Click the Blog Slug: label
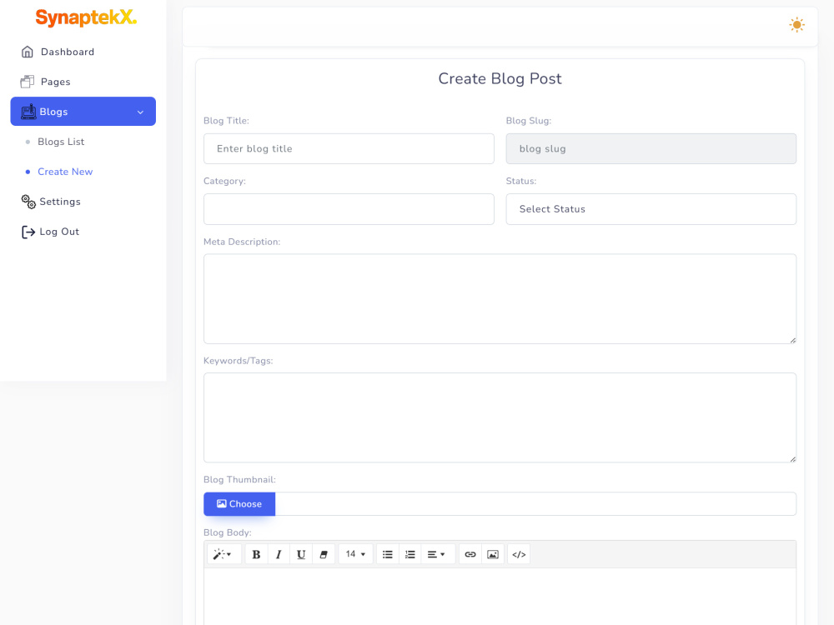 pos(529,121)
